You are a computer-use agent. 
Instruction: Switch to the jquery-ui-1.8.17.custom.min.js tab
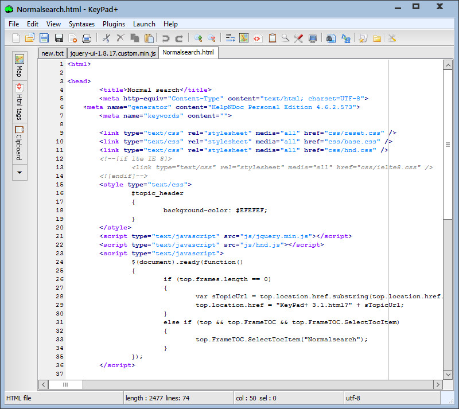113,53
